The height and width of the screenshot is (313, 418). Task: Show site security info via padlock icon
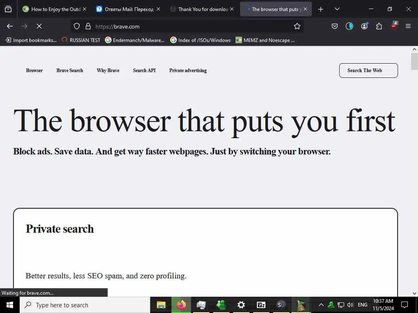click(88, 26)
